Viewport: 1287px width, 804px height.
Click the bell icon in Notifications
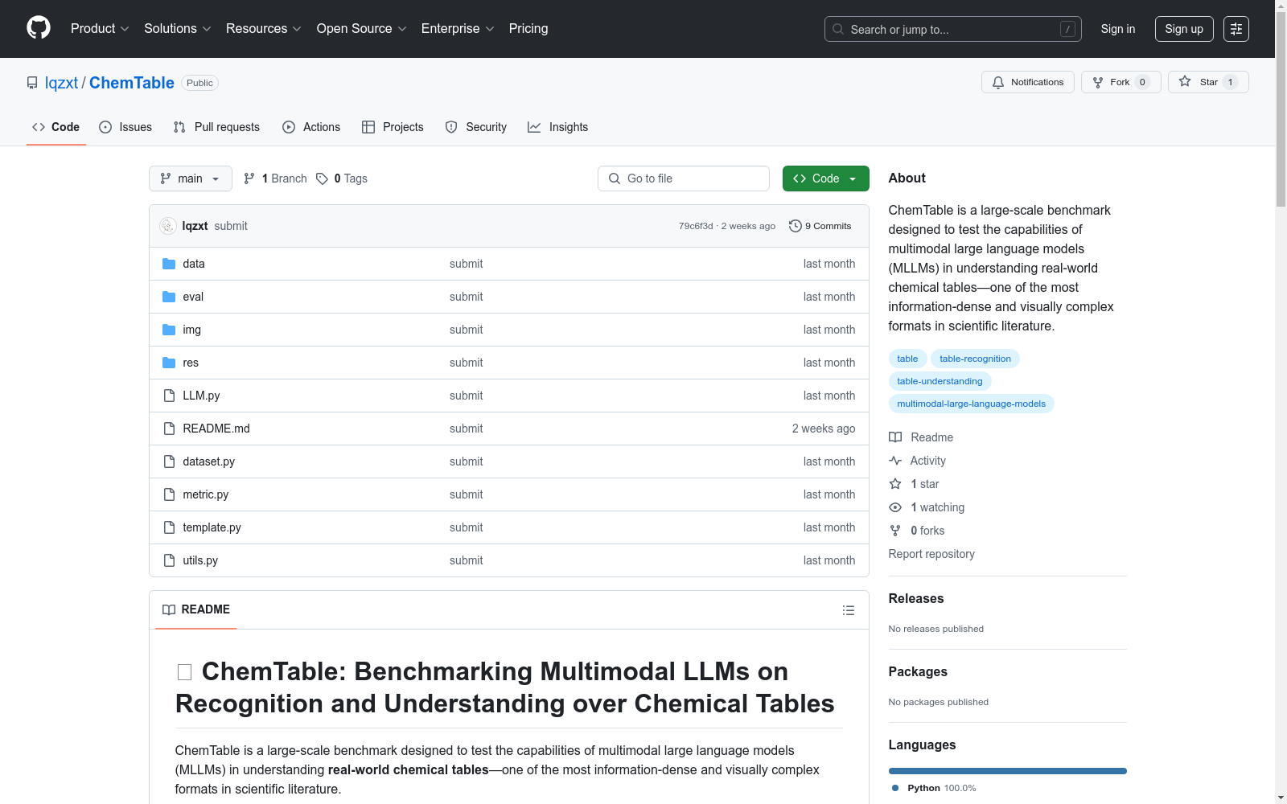click(x=998, y=82)
